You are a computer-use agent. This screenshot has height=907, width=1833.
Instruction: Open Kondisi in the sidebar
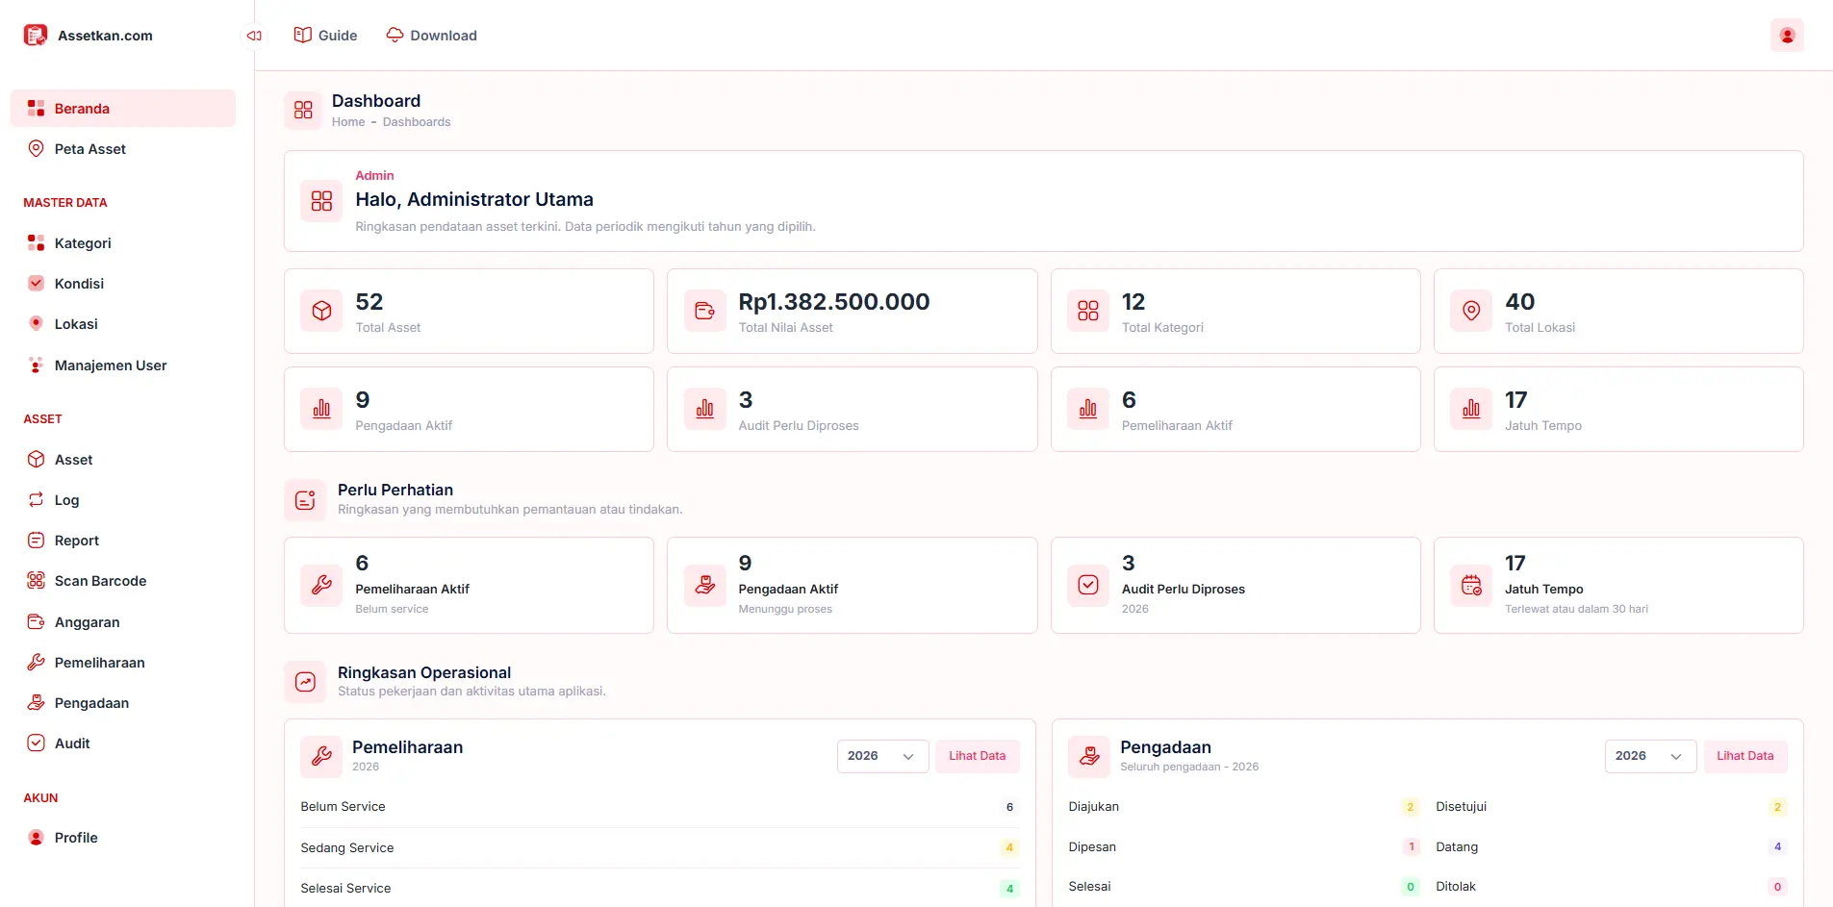123,284
